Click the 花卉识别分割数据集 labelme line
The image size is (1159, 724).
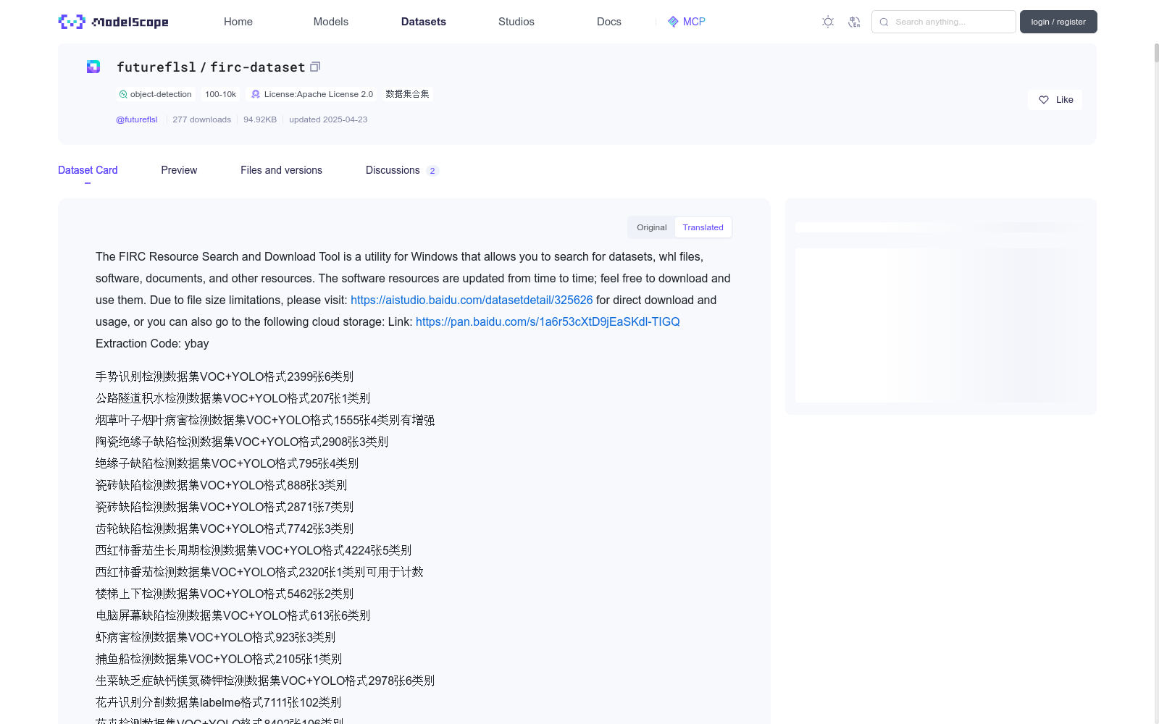[x=218, y=702]
